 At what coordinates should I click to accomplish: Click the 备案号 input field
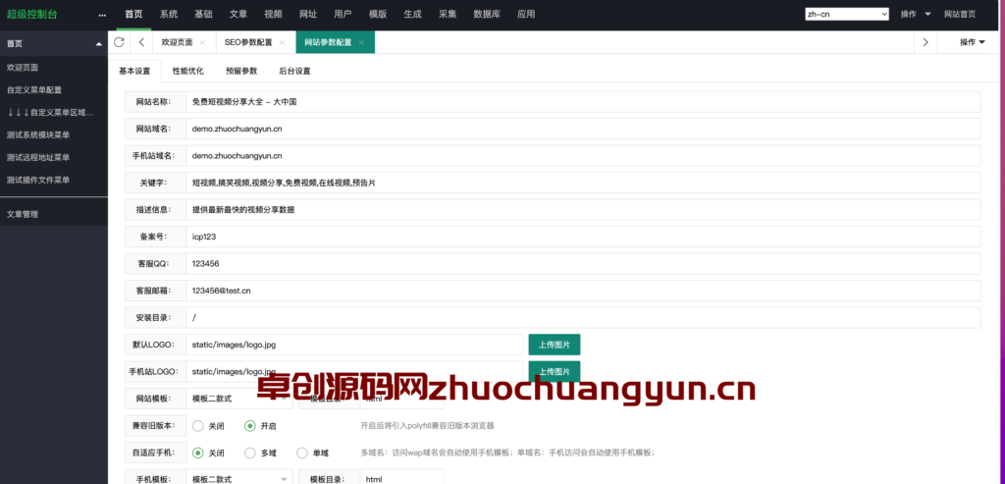[x=583, y=237]
